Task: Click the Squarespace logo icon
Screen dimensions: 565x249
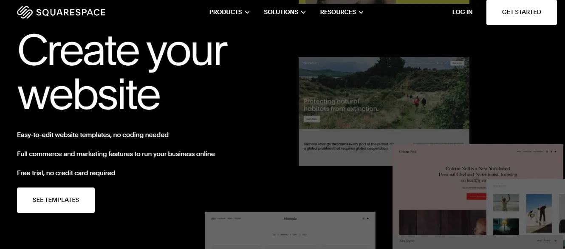Action: coord(24,12)
